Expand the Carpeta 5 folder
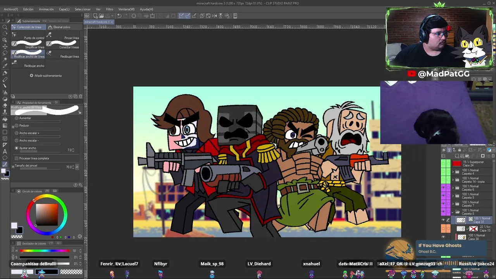Screen dimensions: 496x279 453,196
